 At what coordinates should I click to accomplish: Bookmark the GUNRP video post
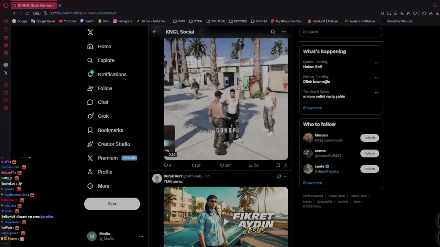tap(278, 165)
